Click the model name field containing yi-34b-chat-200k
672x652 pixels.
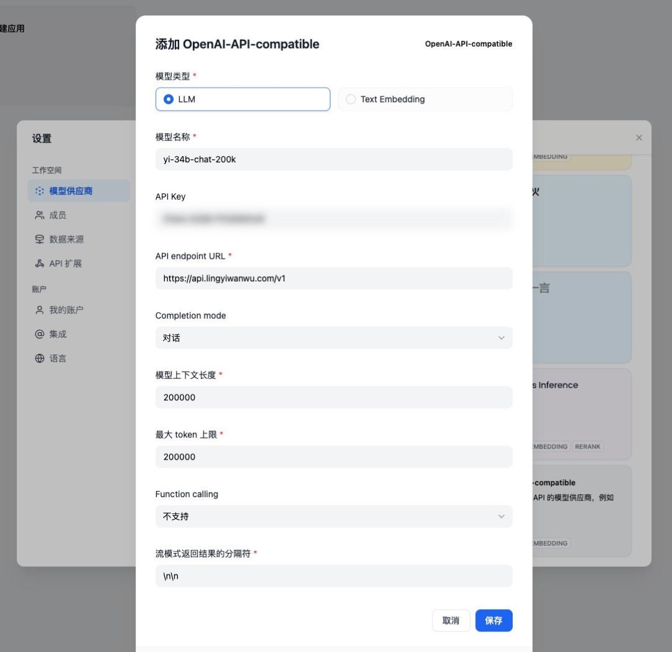(334, 159)
